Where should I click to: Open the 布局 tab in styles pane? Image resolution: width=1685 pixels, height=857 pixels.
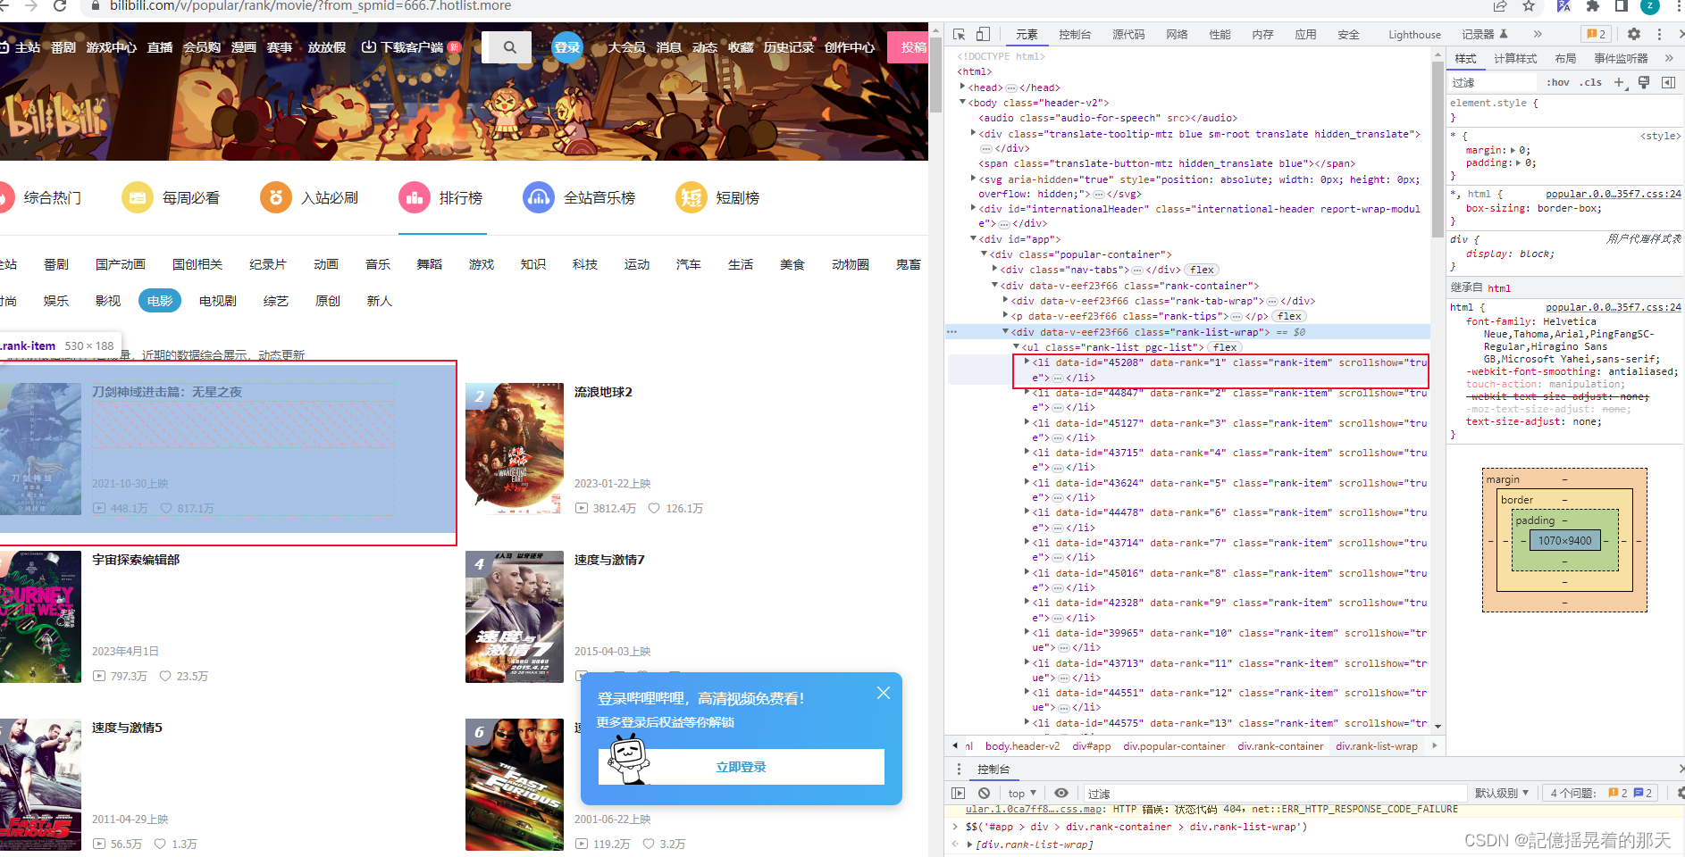(x=1565, y=58)
